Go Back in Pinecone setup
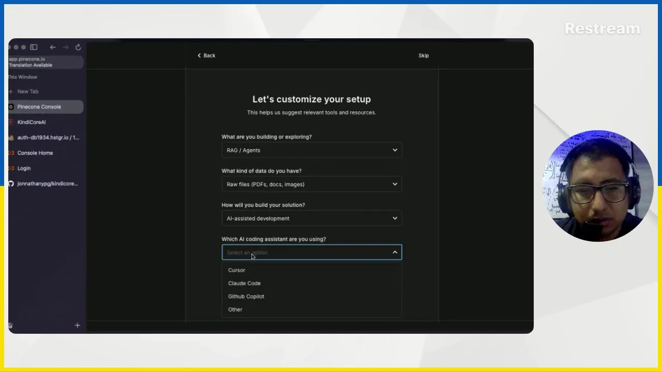 [206, 55]
